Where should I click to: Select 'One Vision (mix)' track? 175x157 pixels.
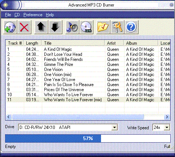coord(58,75)
